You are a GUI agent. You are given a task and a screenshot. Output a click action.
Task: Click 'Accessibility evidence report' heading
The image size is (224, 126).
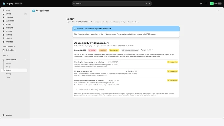click(x=91, y=43)
